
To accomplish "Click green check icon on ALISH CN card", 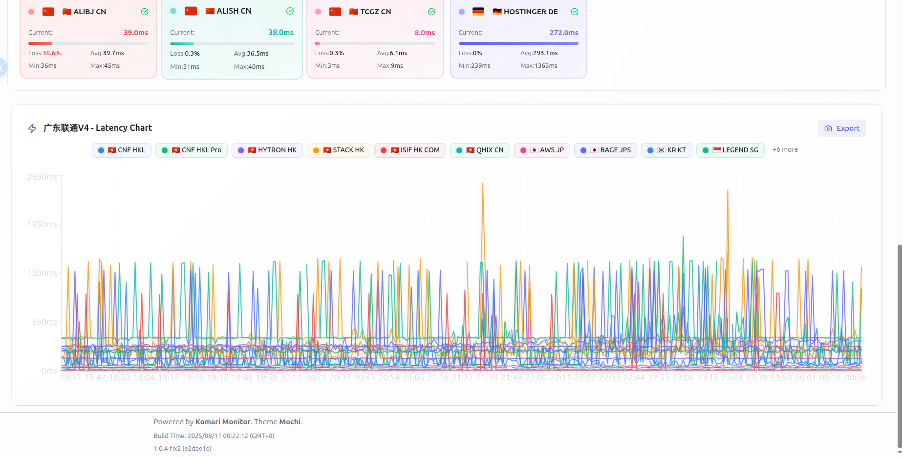I will click(290, 11).
